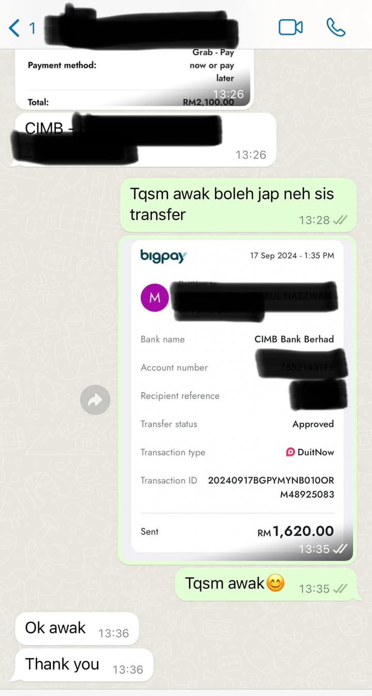This screenshot has width=372, height=696.
Task: Tap the RM1,620.00 sent amount
Action: pos(296,531)
